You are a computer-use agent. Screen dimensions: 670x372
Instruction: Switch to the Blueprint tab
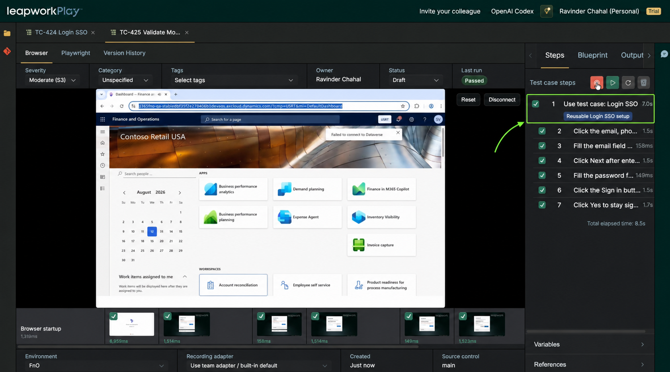(x=592, y=55)
